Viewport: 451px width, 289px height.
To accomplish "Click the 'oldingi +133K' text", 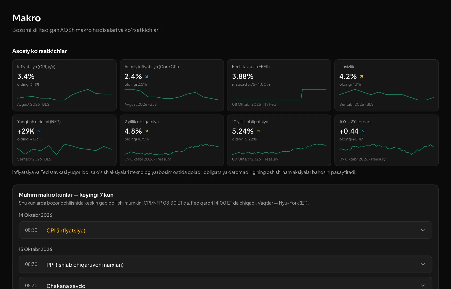I will [29, 139].
